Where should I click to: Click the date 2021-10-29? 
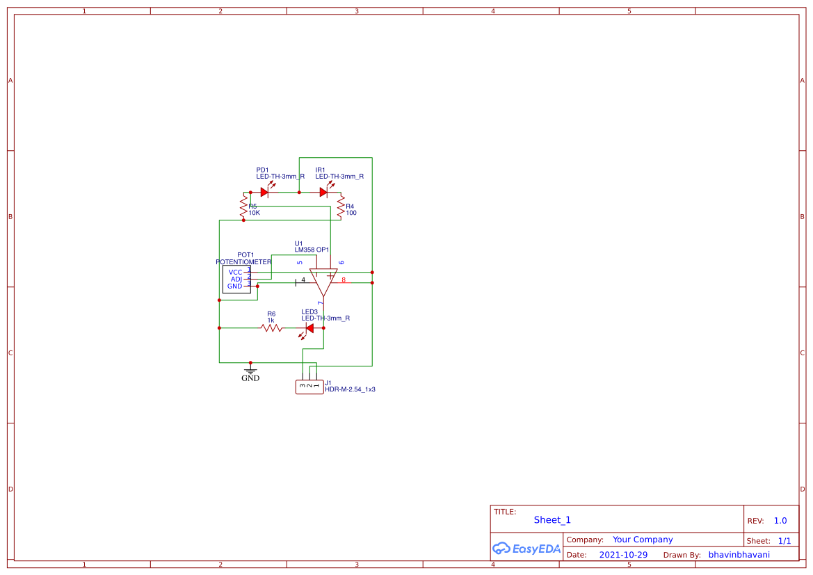(x=623, y=555)
